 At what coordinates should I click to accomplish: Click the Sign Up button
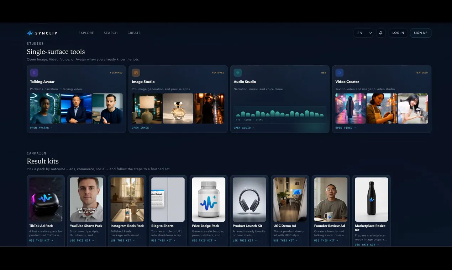tap(421, 33)
